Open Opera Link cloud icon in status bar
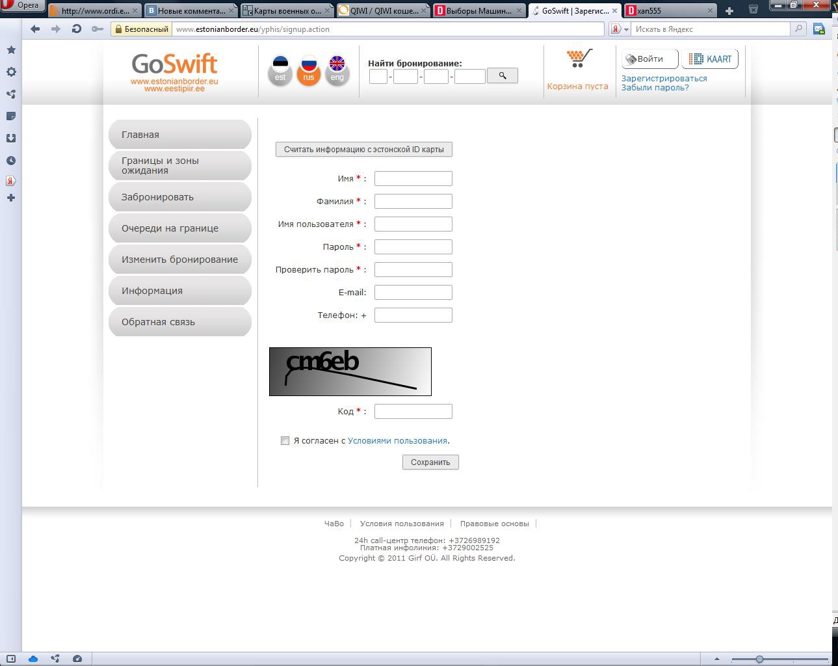Viewport: 838px width, 666px height. (33, 659)
